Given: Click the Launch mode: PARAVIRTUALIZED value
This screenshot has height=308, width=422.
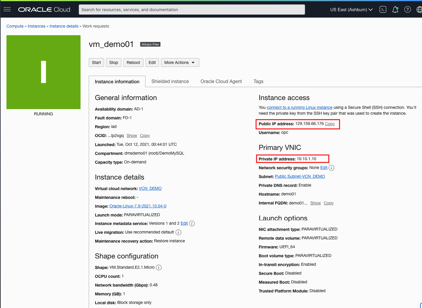Looking at the screenshot, I should pos(142,215).
